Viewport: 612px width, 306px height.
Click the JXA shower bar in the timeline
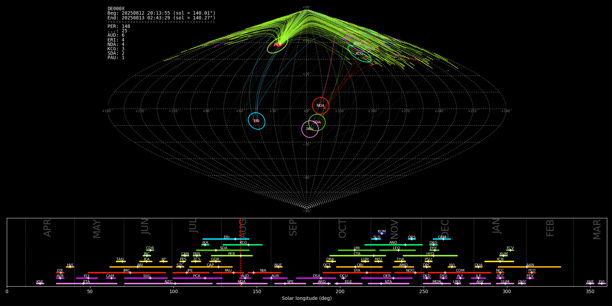point(205,244)
